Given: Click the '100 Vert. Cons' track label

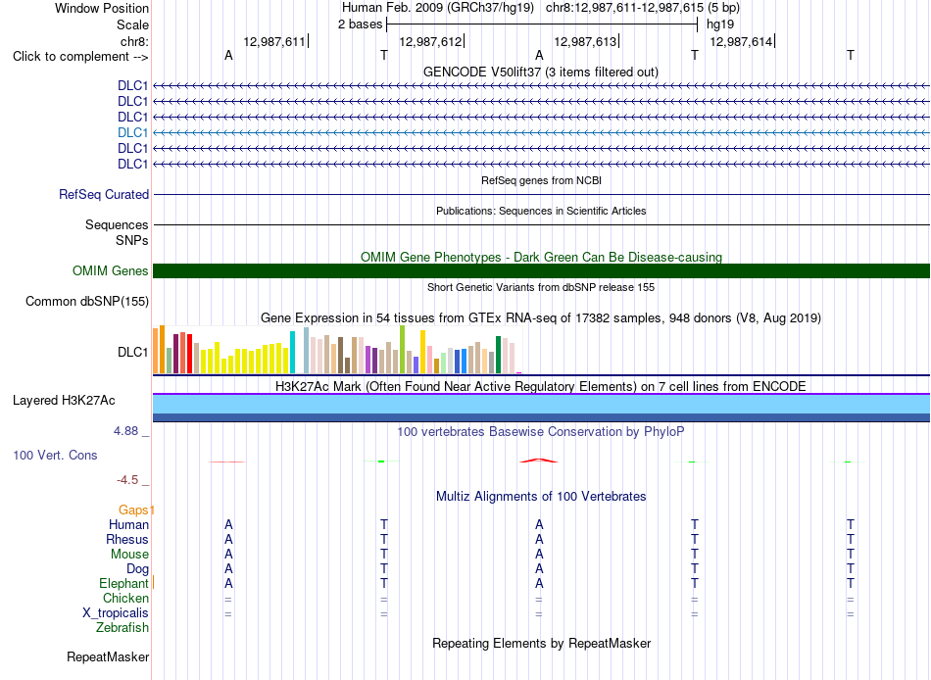Looking at the screenshot, I should coord(55,455).
